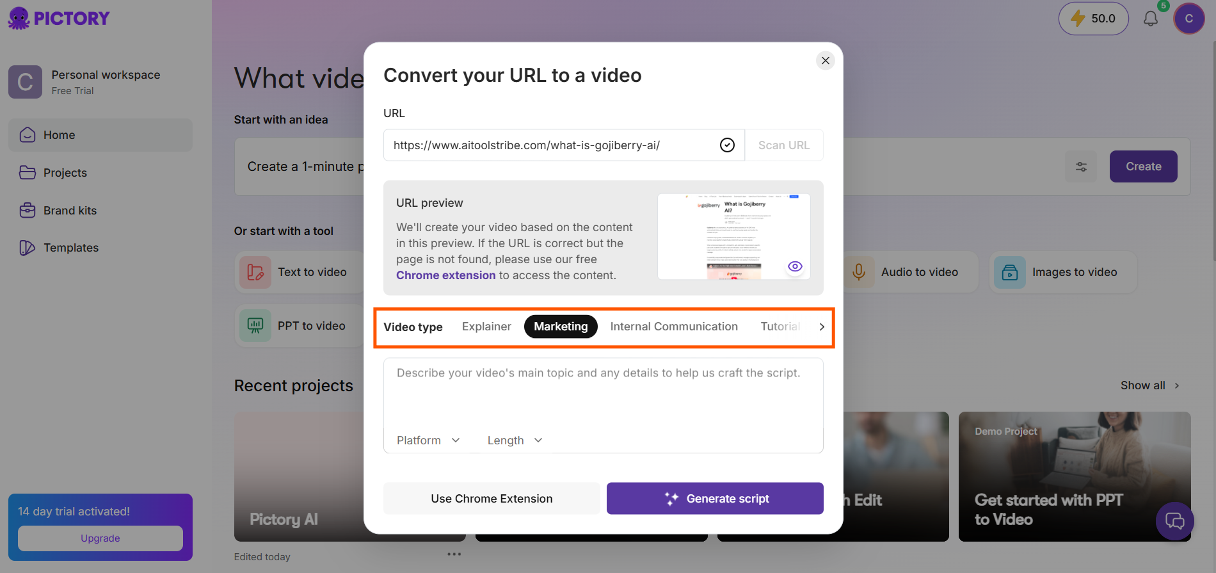This screenshot has width=1216, height=573.
Task: Click the PPT to video tool icon
Action: pyautogui.click(x=255, y=326)
